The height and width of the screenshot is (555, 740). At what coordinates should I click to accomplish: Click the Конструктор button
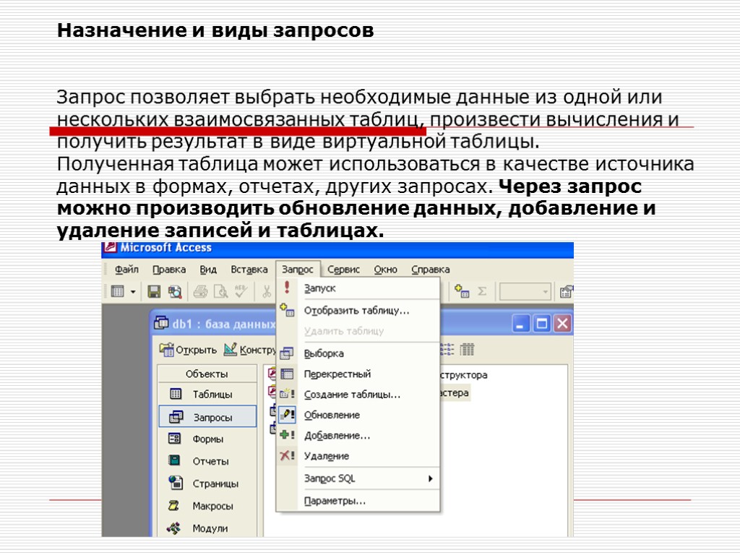pos(250,350)
